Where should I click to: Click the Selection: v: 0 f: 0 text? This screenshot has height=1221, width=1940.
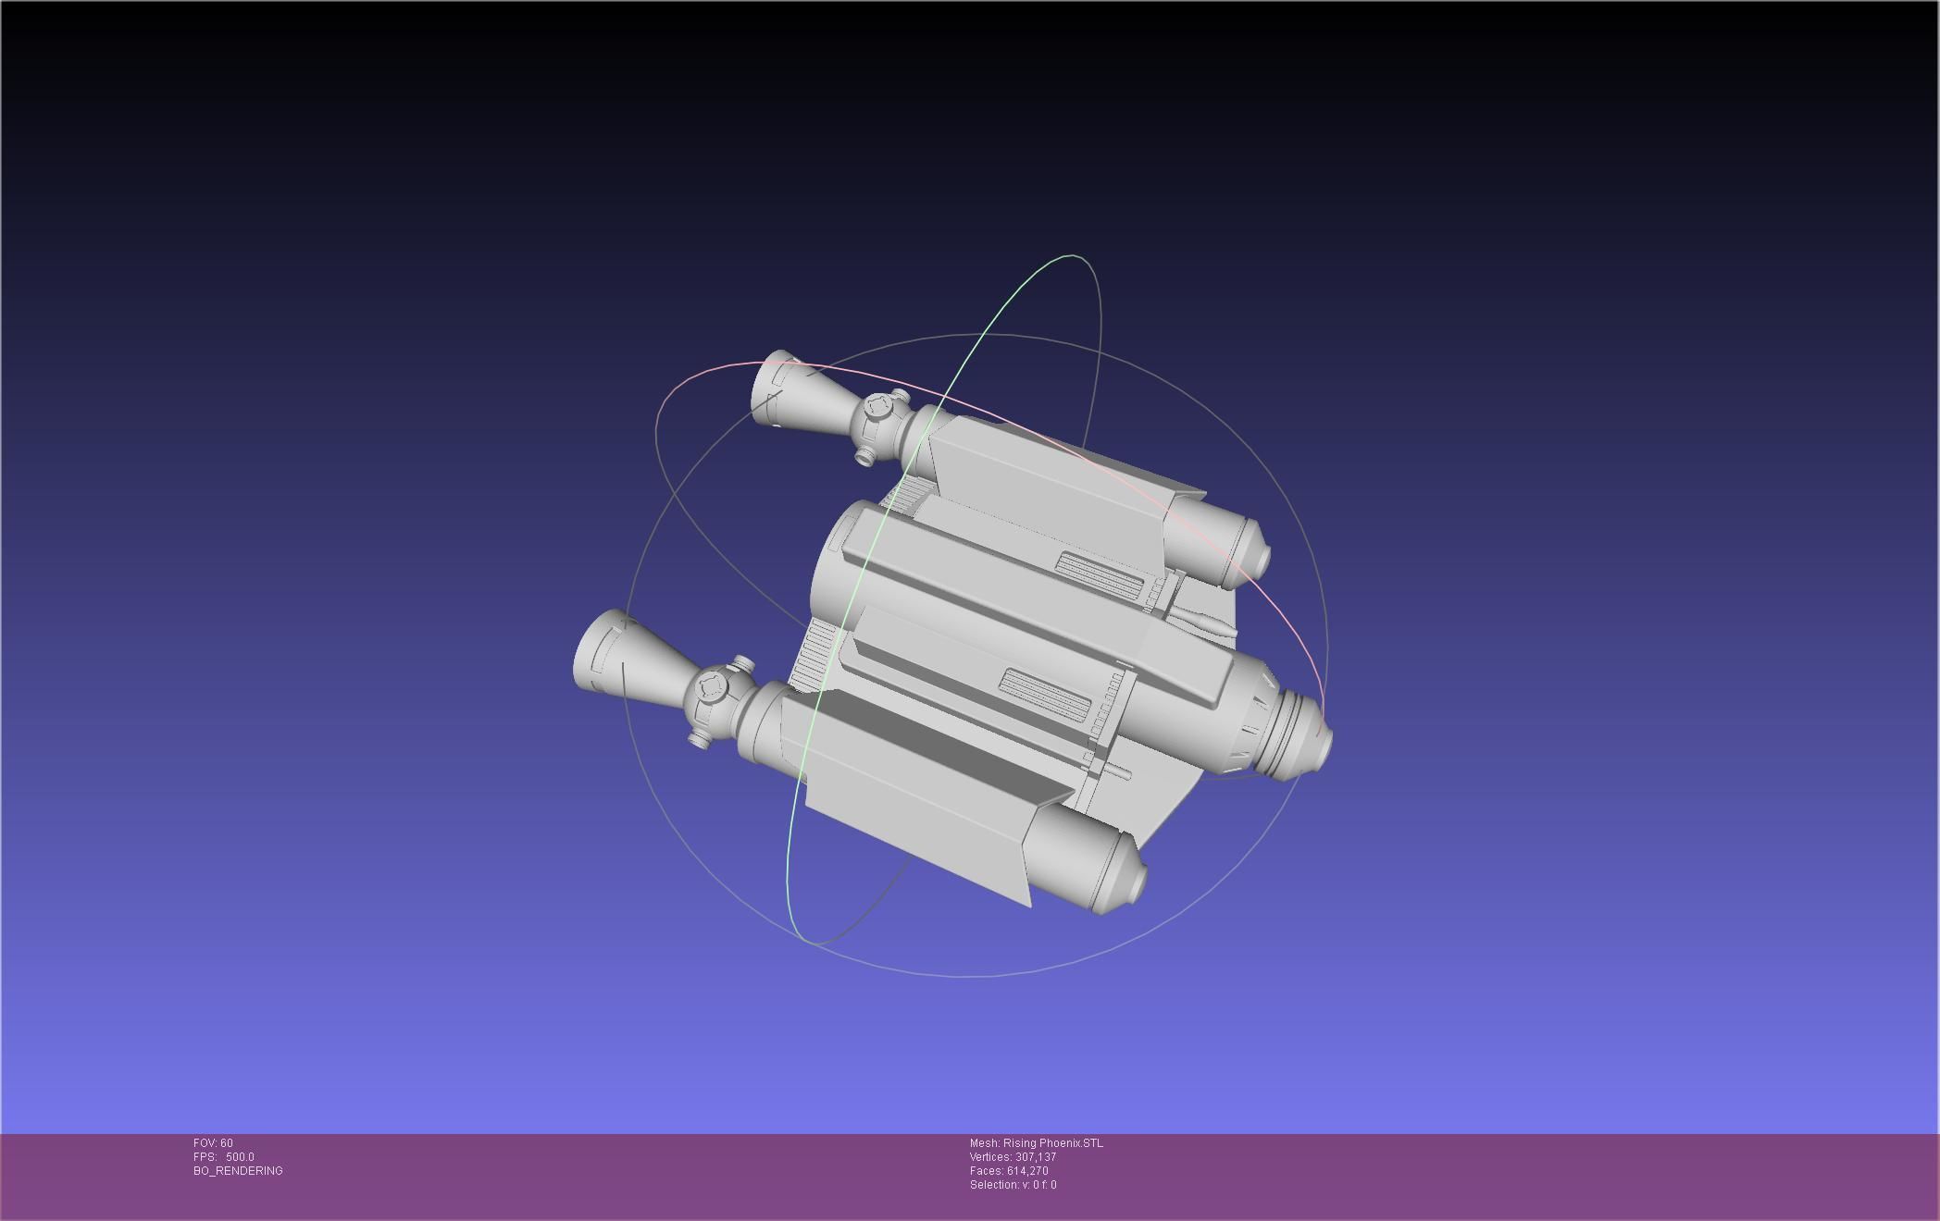tap(1013, 1185)
